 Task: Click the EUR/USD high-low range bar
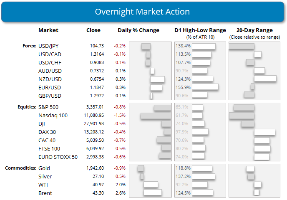(x=205, y=87)
